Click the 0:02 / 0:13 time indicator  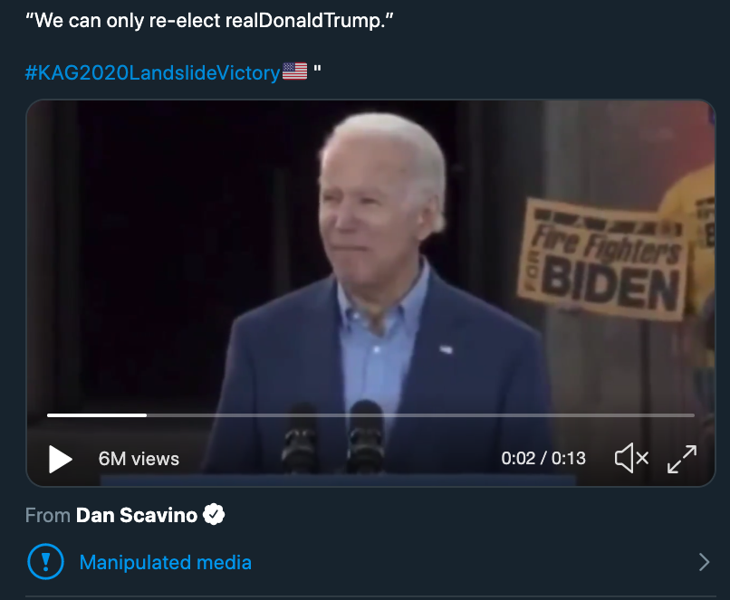[x=543, y=459]
